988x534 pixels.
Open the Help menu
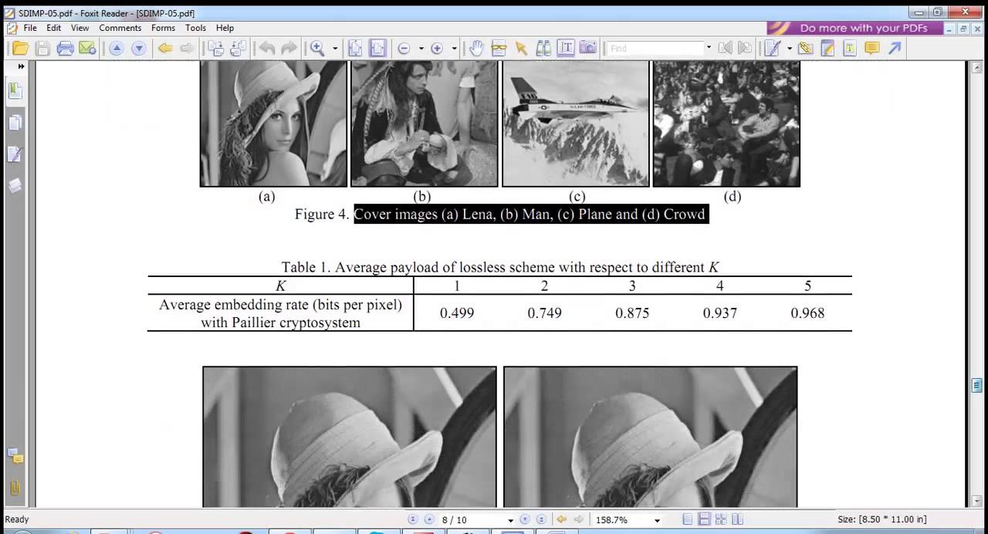pos(225,28)
